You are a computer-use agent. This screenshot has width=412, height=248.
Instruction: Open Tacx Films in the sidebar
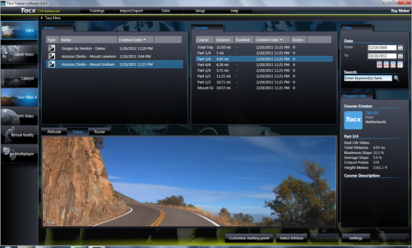[19, 97]
